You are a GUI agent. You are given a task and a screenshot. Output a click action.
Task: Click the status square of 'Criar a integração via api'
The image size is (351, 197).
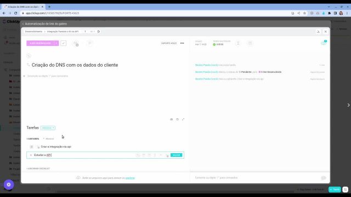coord(32,147)
